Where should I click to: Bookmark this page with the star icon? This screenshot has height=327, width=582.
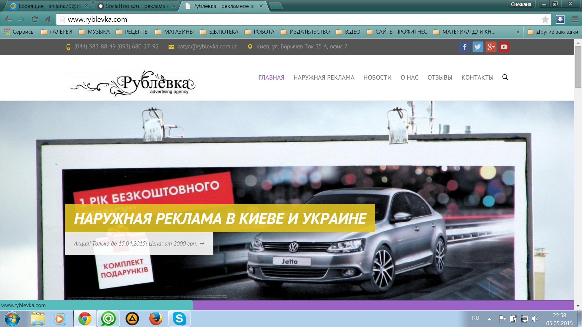(545, 19)
